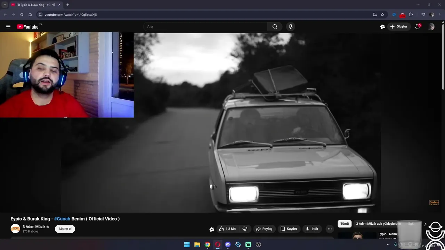Save video with 'Kaydet' button

click(x=289, y=229)
